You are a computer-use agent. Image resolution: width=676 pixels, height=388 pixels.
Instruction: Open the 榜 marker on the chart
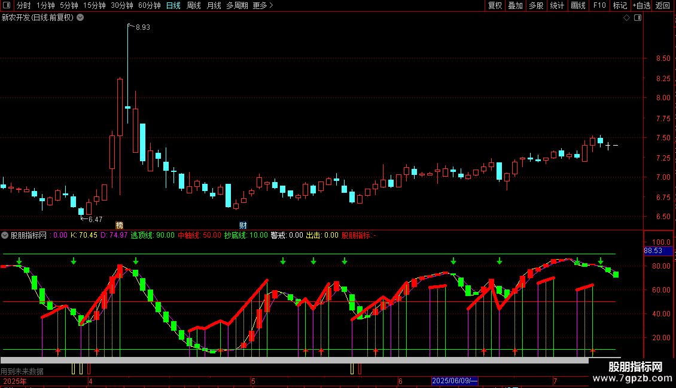tap(120, 226)
